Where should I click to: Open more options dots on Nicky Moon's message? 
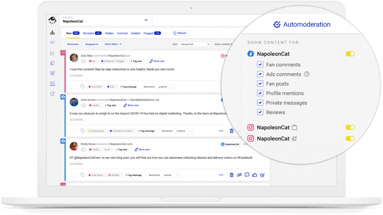[x=221, y=175]
